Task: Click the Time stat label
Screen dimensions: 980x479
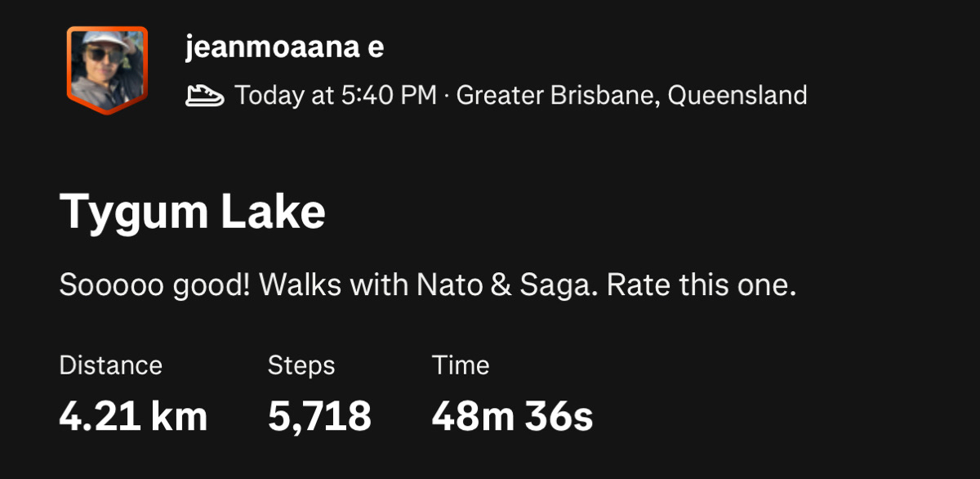Action: click(461, 365)
